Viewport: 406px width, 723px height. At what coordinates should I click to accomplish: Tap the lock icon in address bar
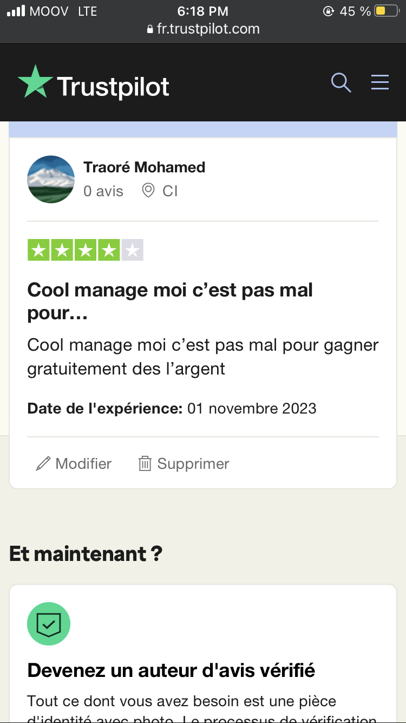pos(150,29)
